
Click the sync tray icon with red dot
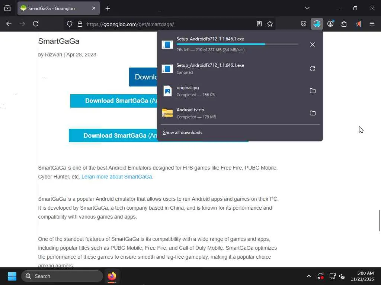pyautogui.click(x=320, y=276)
